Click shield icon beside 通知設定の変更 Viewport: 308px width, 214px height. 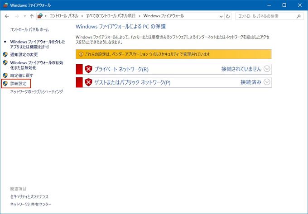tap(5, 55)
